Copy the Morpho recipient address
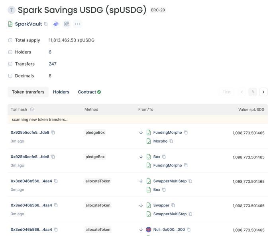This screenshot has height=236, width=271. (171, 141)
